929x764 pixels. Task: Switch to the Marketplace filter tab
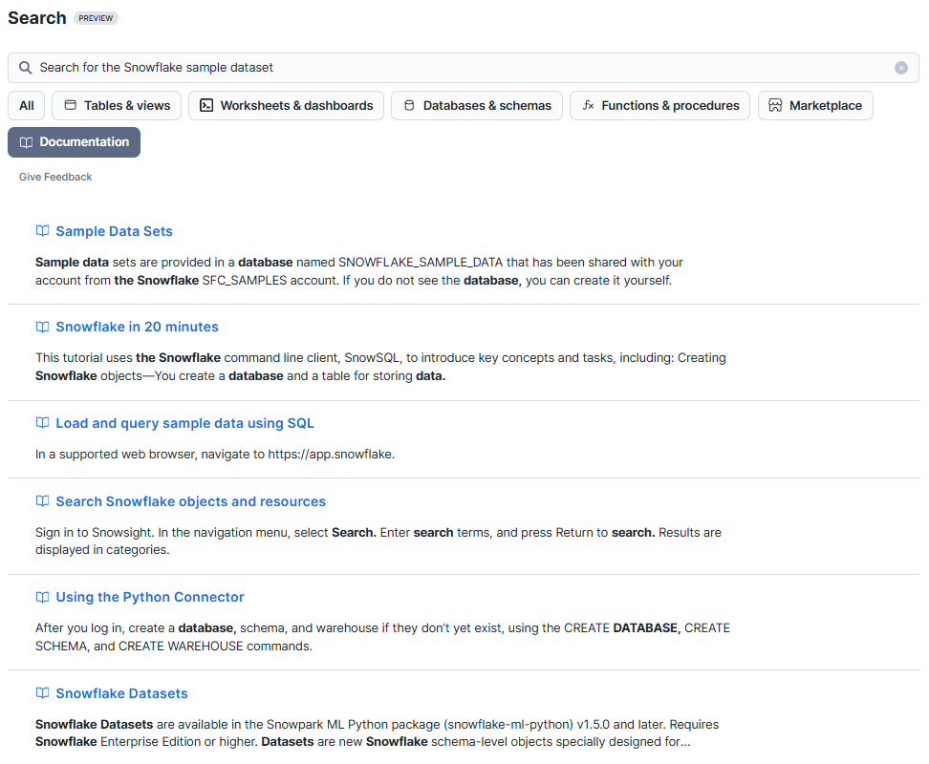815,105
